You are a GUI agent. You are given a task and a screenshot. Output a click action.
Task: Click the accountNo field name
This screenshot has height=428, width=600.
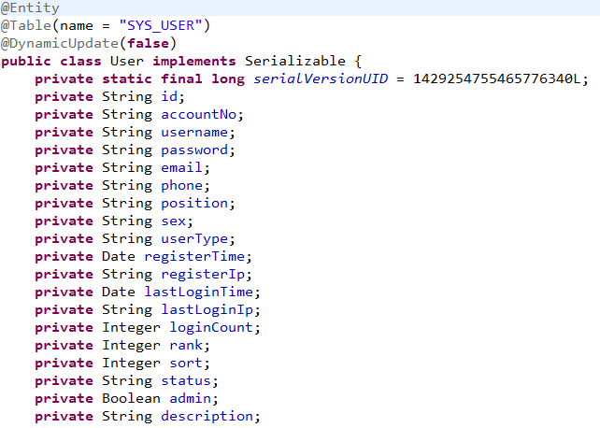[198, 114]
